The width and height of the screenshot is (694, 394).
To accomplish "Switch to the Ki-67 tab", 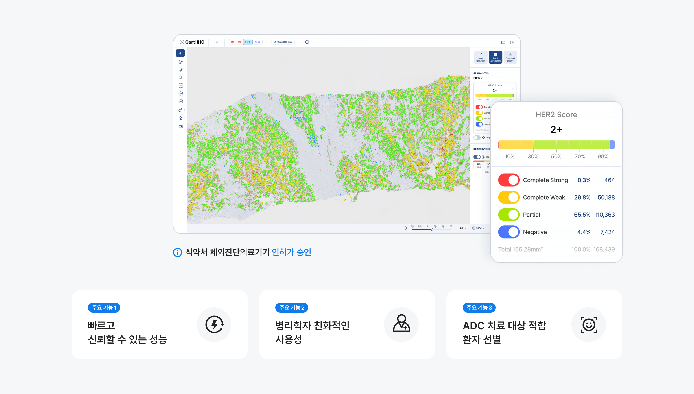I will [257, 42].
